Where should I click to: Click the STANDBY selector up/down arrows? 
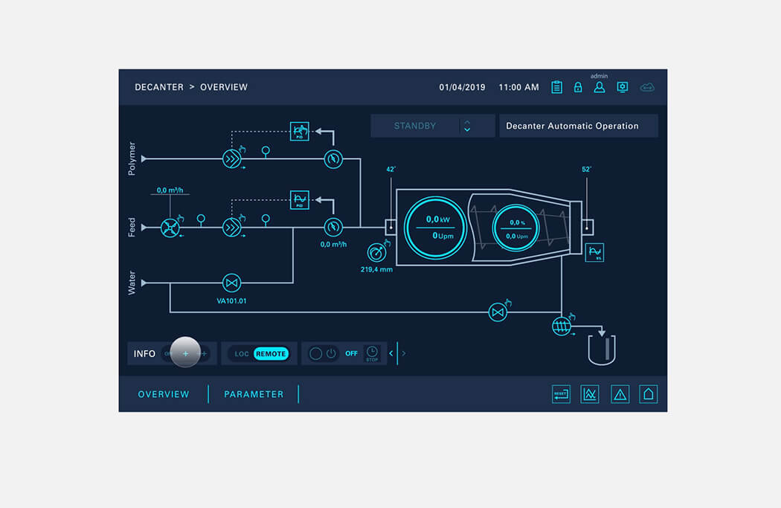pos(467,126)
